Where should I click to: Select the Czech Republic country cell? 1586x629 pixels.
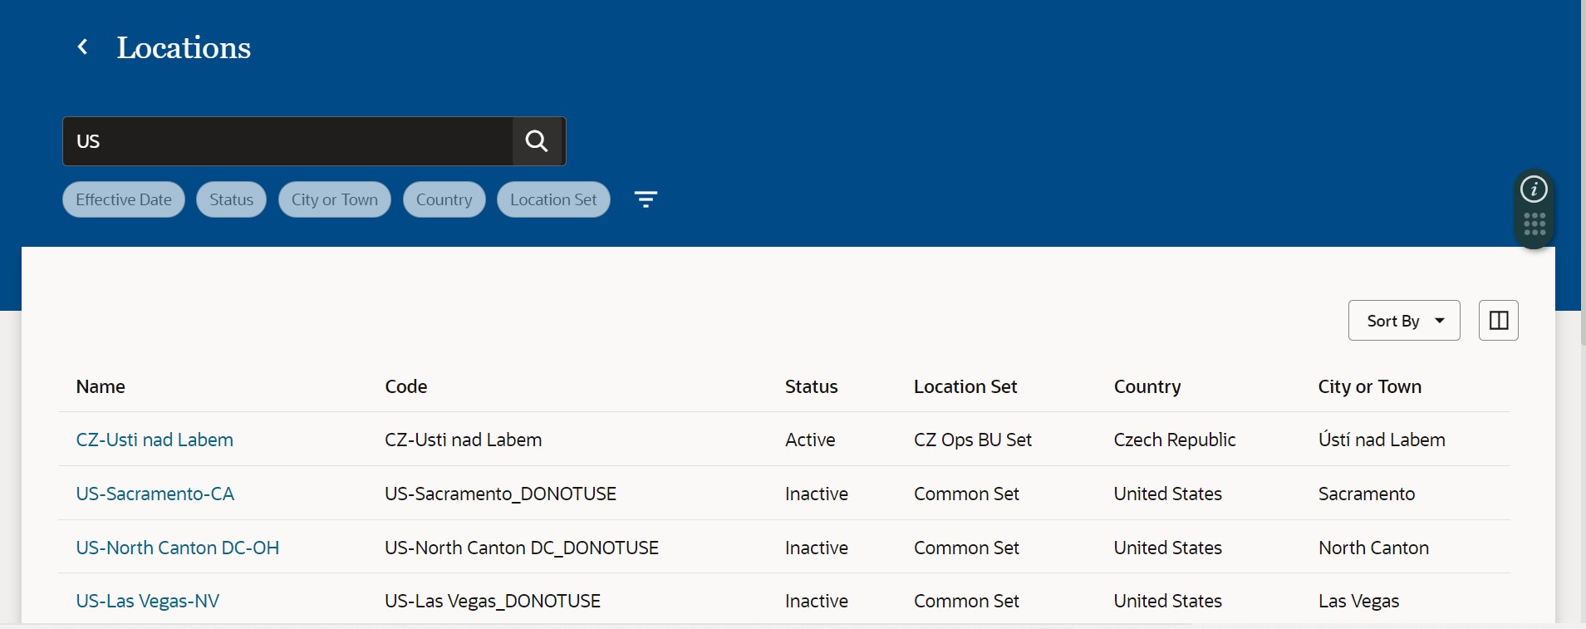1175,440
